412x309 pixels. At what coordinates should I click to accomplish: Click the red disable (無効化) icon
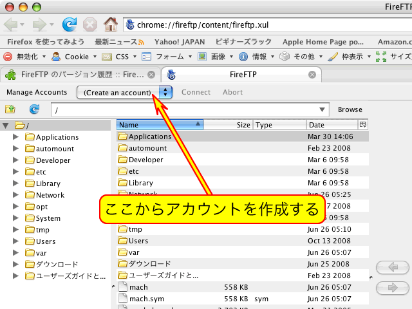click(8, 57)
